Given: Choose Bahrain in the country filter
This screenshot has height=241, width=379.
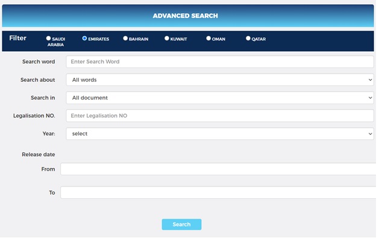Looking at the screenshot, I should click(x=125, y=39).
